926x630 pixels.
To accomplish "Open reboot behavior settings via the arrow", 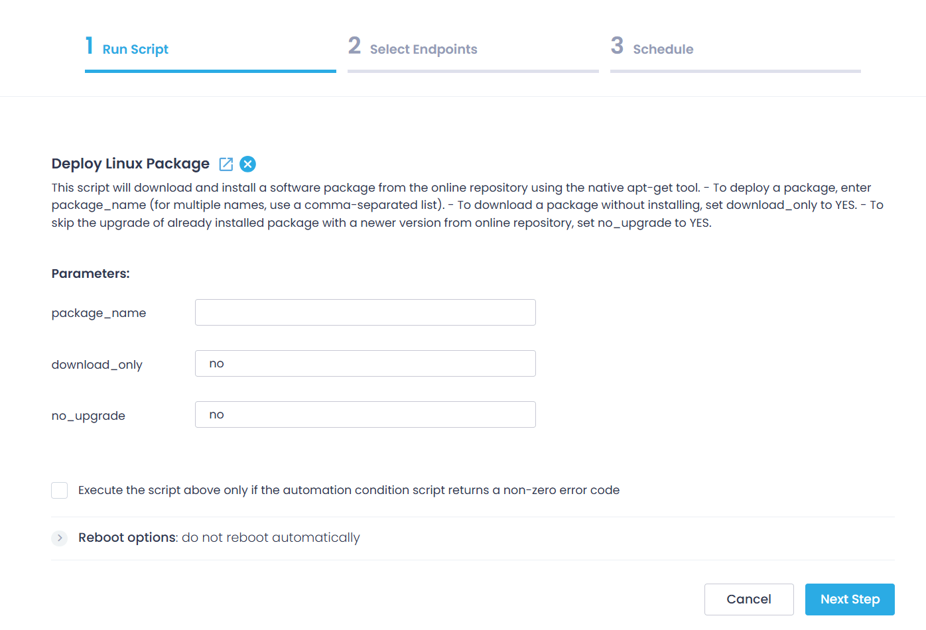I will click(x=59, y=538).
